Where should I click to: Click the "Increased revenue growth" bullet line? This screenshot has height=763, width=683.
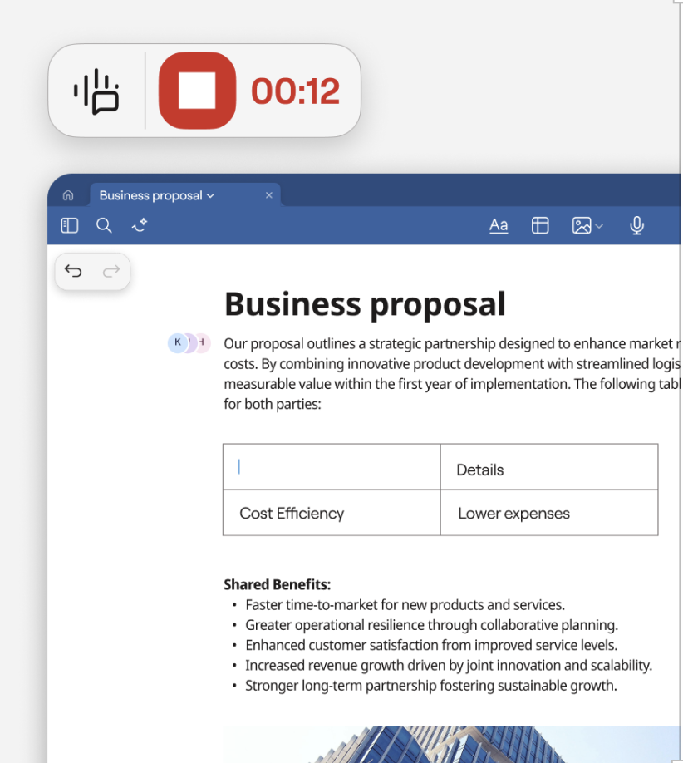(449, 665)
